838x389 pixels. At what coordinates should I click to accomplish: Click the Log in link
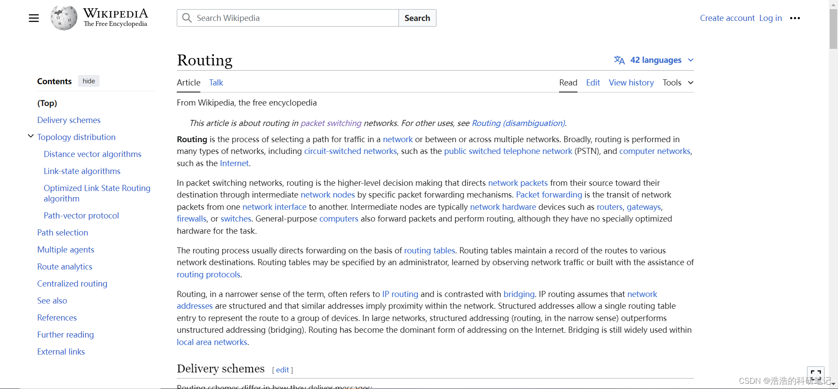click(x=770, y=18)
